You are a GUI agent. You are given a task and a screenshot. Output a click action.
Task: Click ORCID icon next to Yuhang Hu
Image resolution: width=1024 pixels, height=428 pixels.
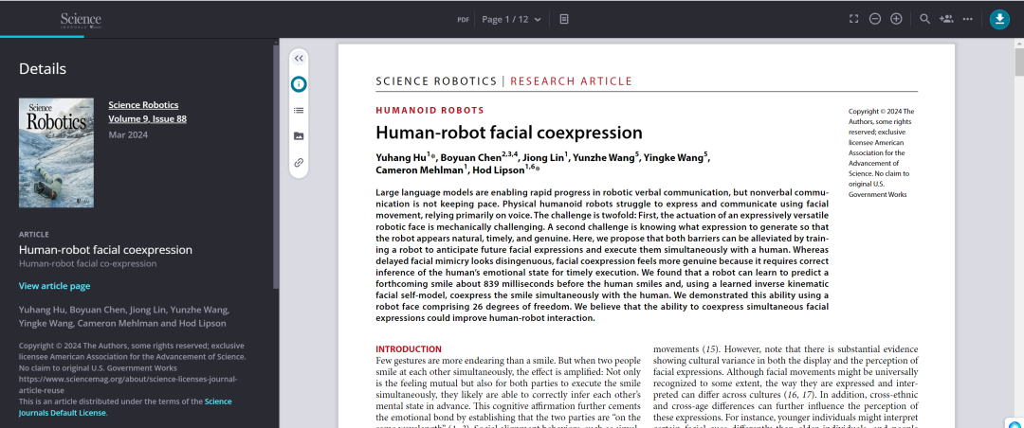click(x=433, y=157)
